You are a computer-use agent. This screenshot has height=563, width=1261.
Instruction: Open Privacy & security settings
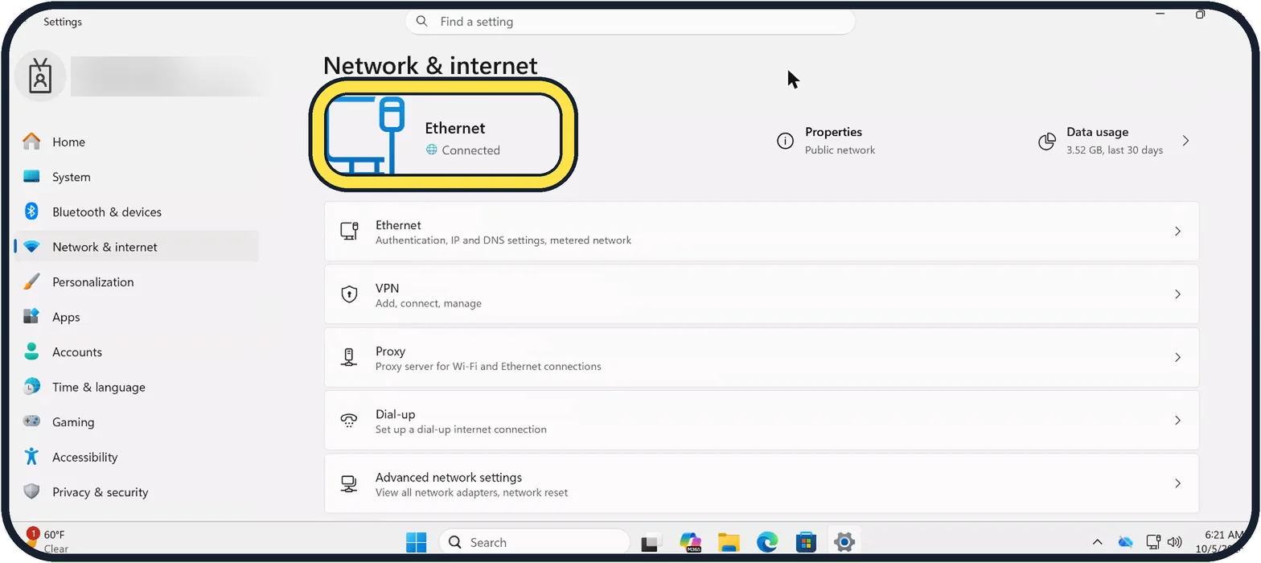pyautogui.click(x=135, y=491)
